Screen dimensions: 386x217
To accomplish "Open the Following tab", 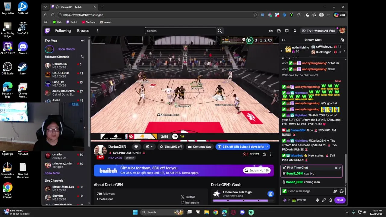I will pyautogui.click(x=63, y=31).
